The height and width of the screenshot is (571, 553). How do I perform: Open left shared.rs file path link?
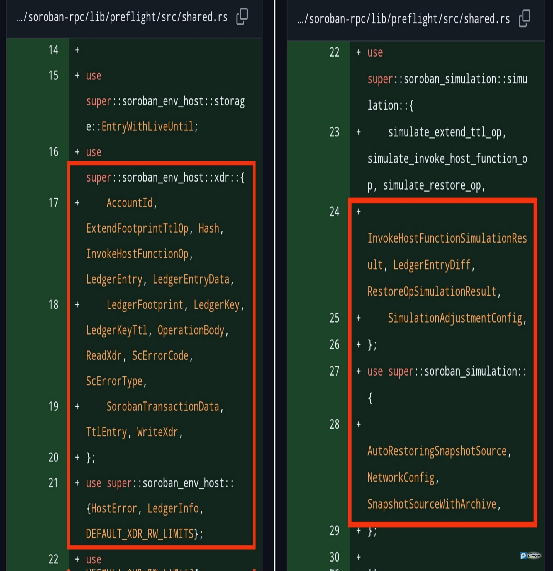(122, 17)
